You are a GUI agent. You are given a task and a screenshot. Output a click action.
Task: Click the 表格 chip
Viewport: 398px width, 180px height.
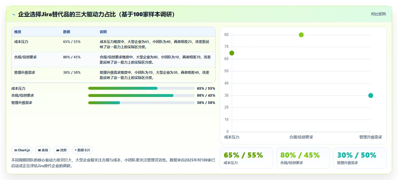(43, 150)
